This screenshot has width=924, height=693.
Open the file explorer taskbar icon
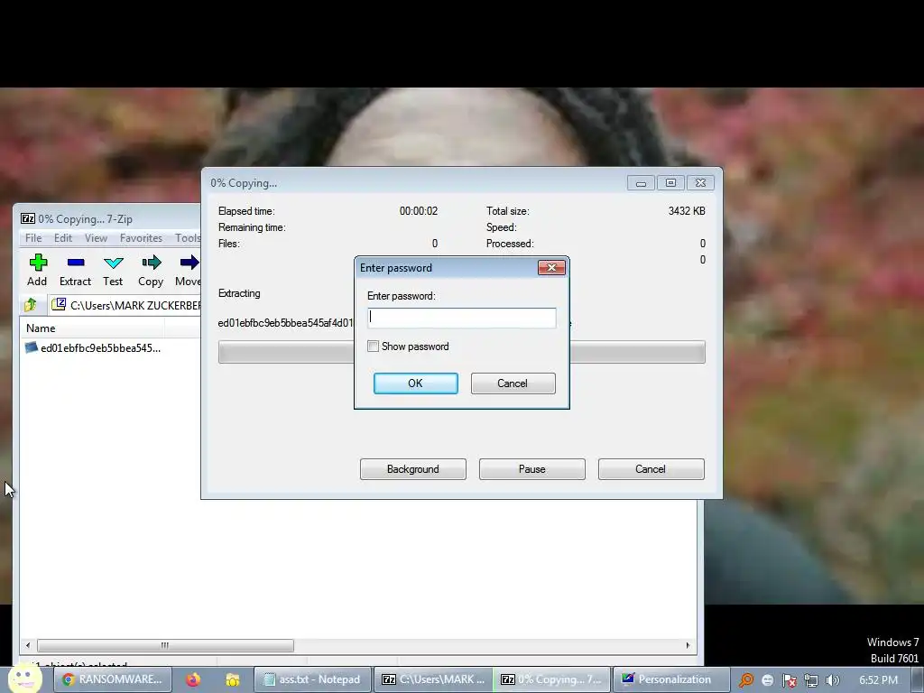click(232, 679)
